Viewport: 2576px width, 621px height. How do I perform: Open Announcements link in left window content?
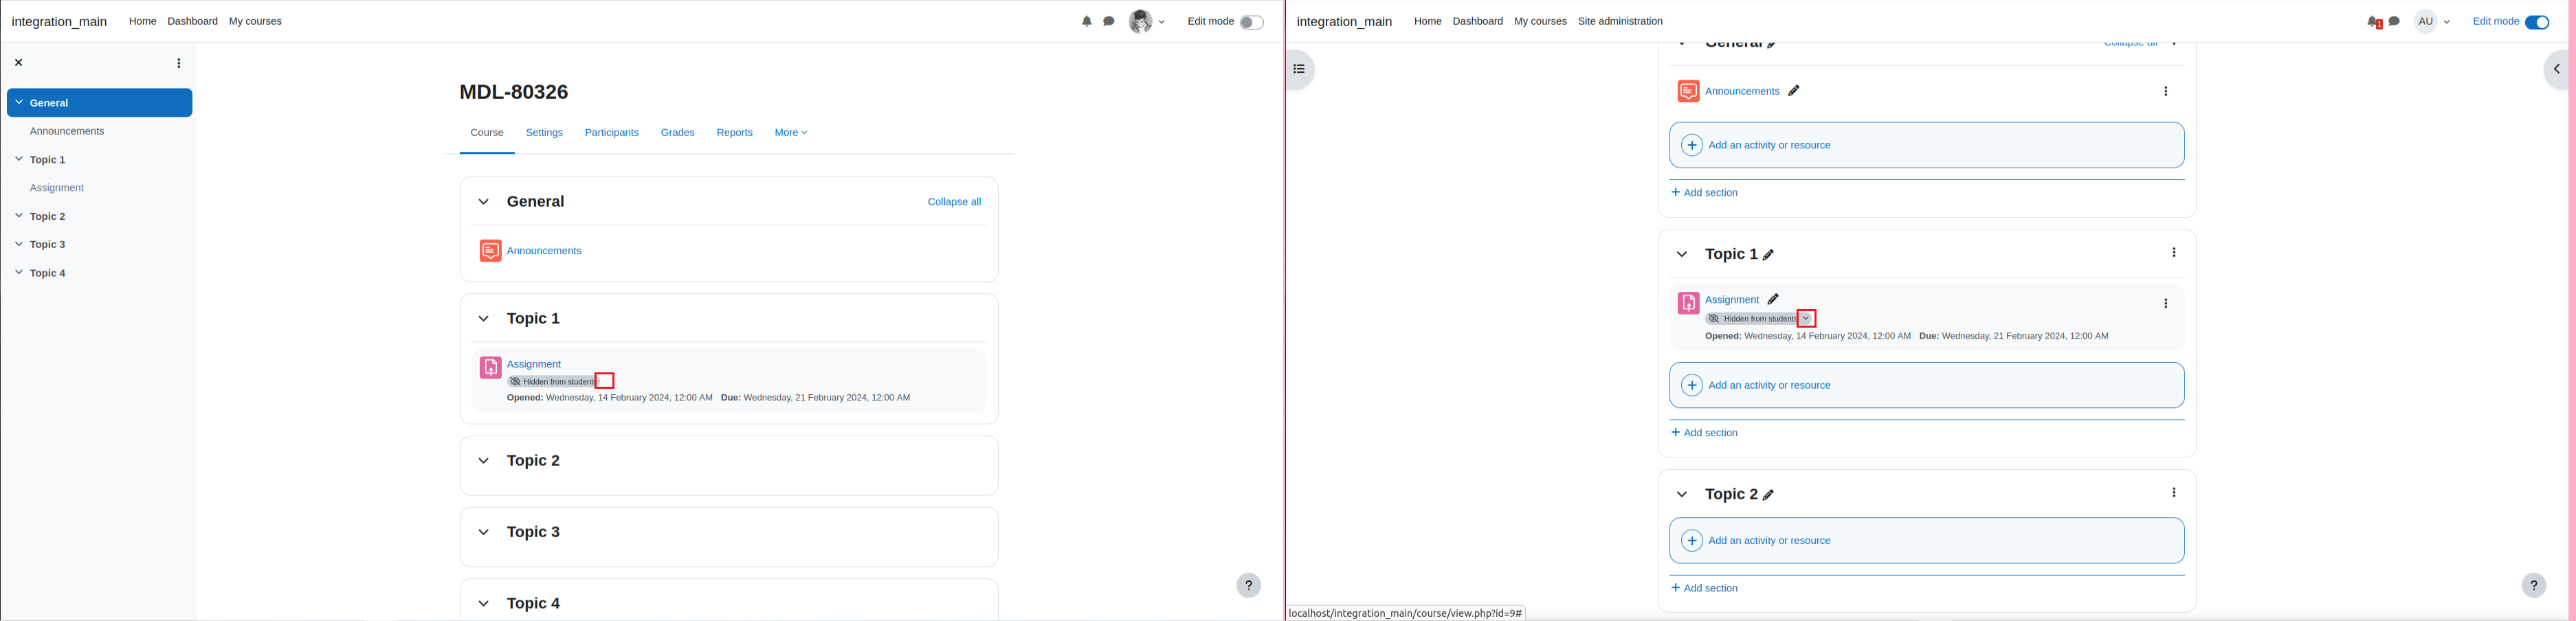pos(544,251)
